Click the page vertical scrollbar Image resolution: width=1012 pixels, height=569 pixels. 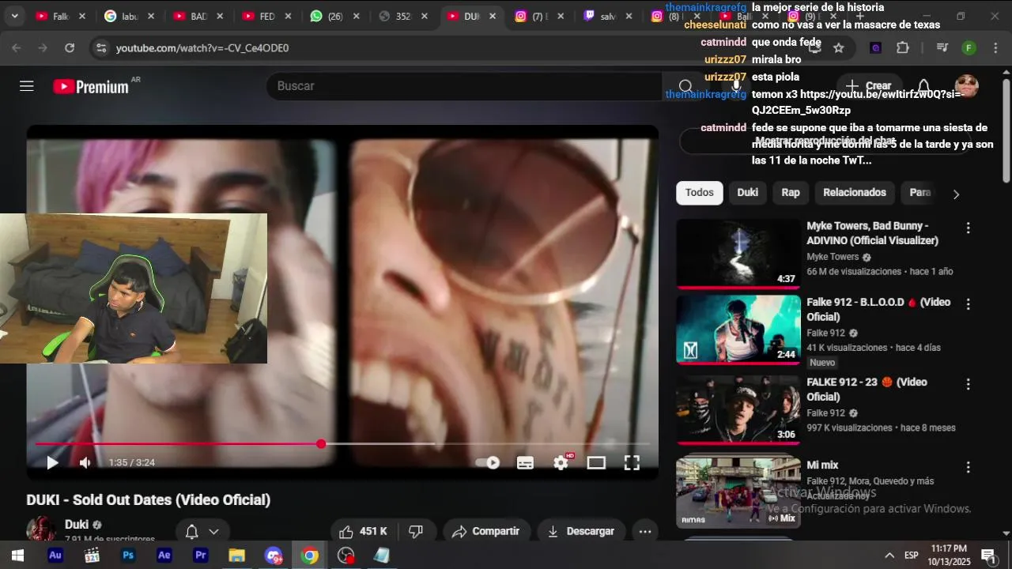pos(1006,130)
